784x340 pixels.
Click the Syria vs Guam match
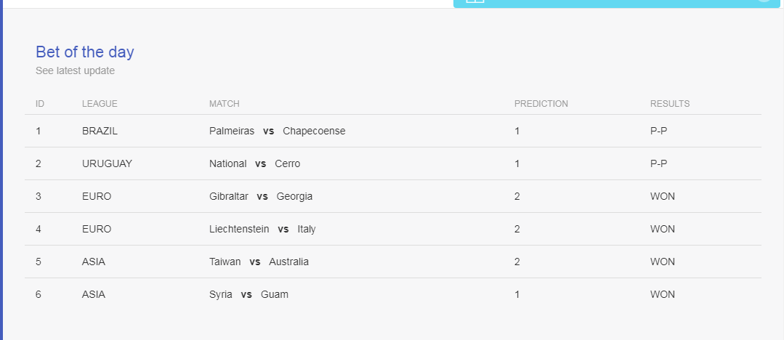[x=248, y=294]
